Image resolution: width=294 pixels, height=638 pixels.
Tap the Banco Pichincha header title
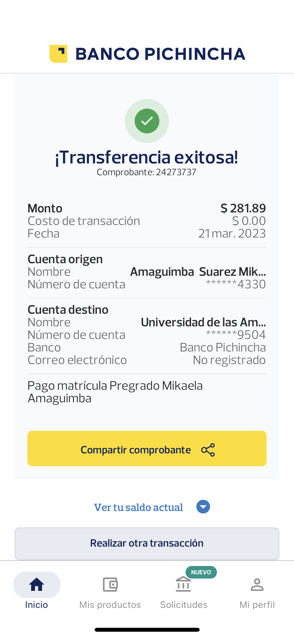[x=160, y=54]
